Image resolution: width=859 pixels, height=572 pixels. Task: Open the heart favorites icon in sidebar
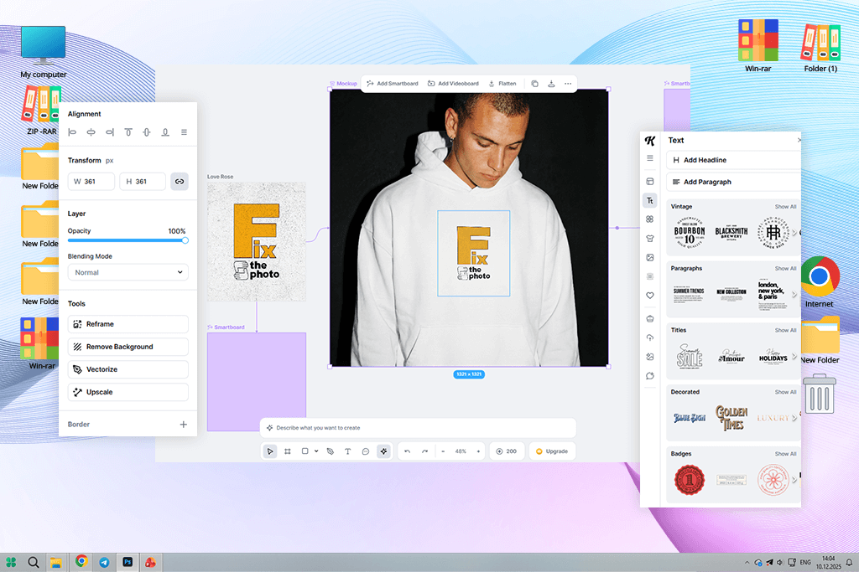[650, 296]
